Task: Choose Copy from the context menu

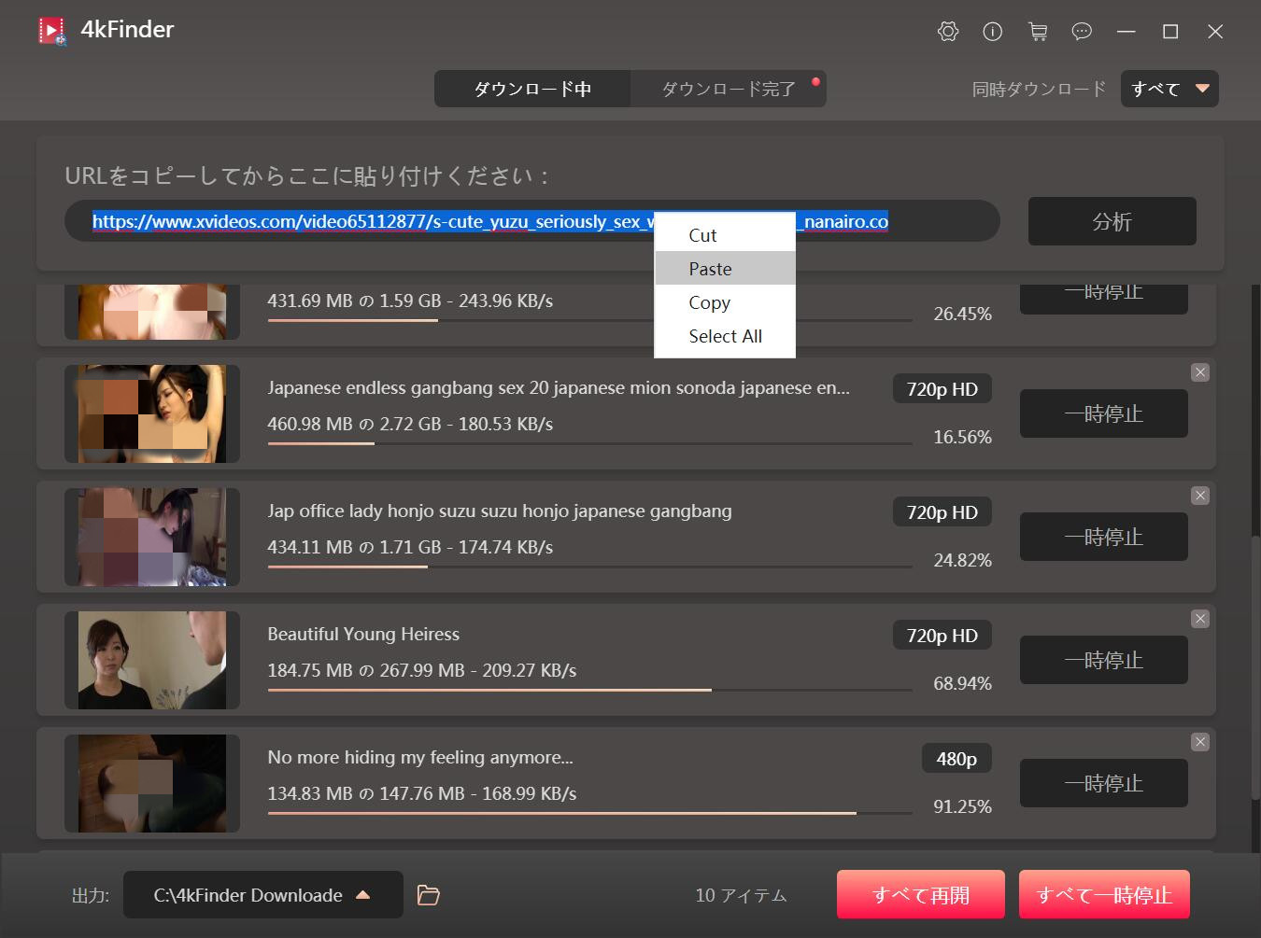Action: point(725,302)
